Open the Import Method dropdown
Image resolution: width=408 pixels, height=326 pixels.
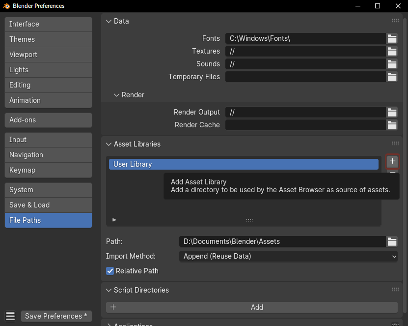point(288,256)
